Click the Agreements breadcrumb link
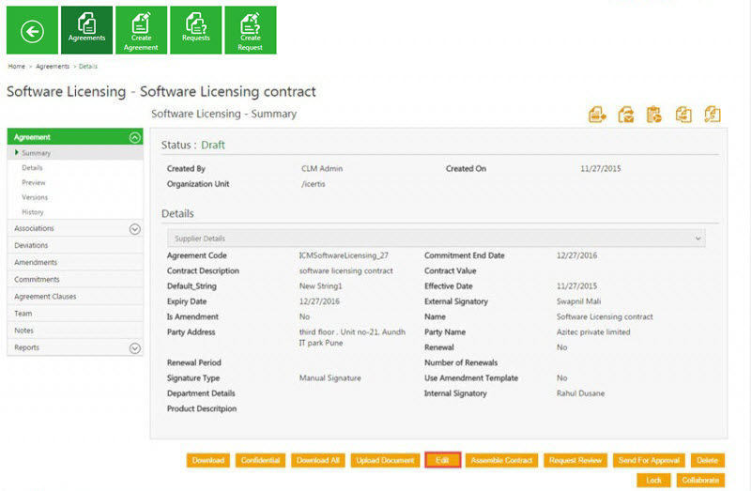Viewport: 751px width, 491px height. [x=53, y=67]
